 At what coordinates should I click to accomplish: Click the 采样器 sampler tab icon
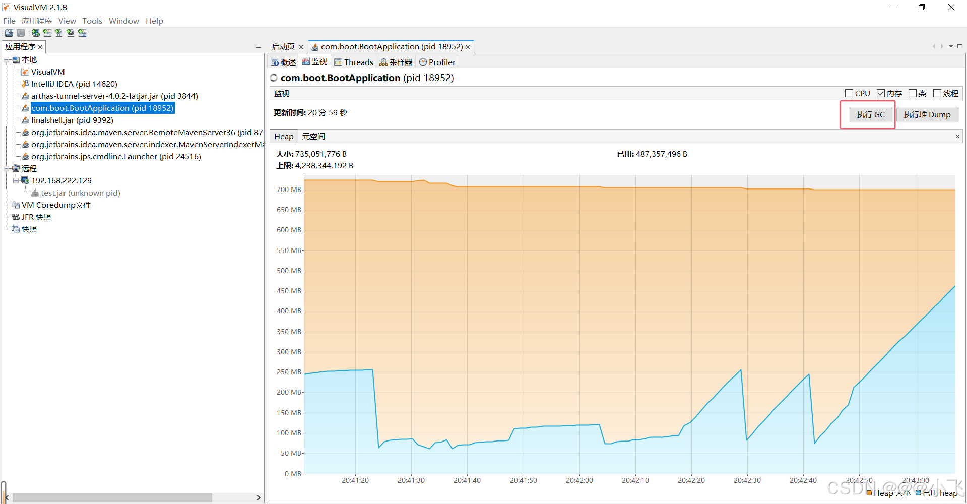coord(383,62)
